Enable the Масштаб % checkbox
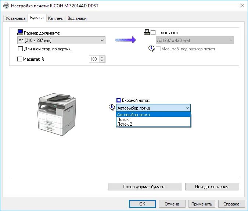This screenshot has width=248, height=211. (19, 59)
